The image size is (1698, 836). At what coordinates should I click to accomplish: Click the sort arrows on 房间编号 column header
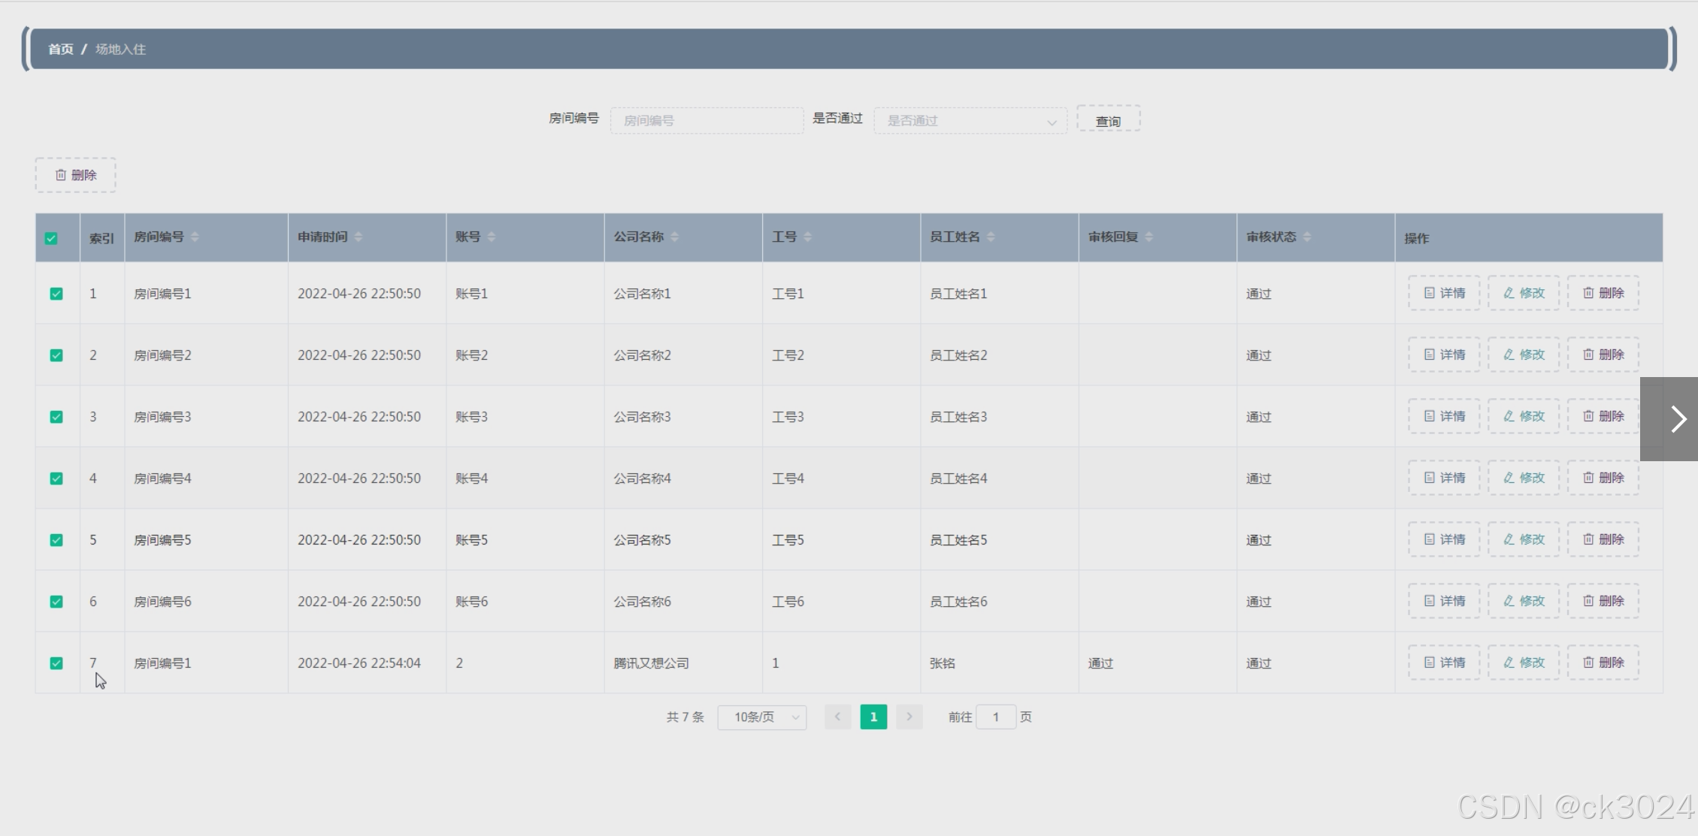195,236
